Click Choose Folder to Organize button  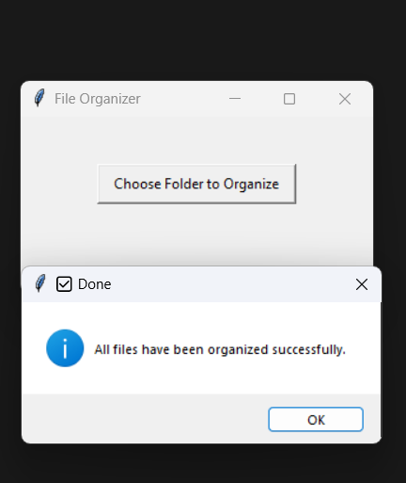point(196,184)
